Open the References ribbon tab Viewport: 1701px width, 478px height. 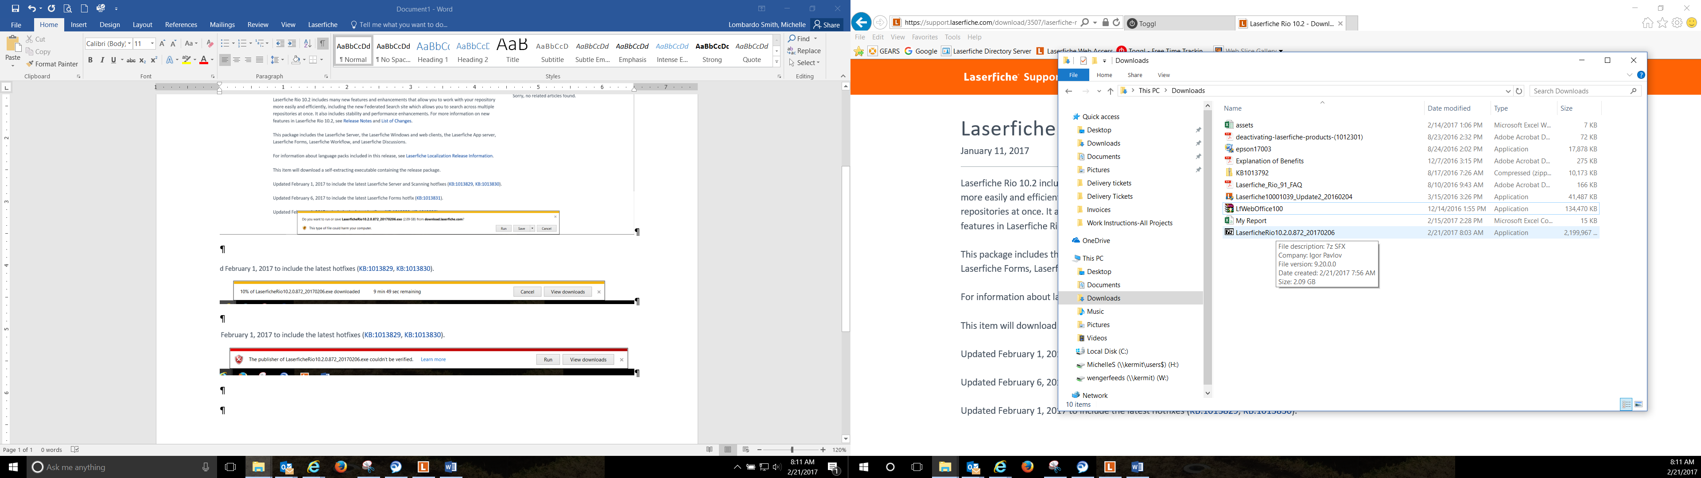181,24
